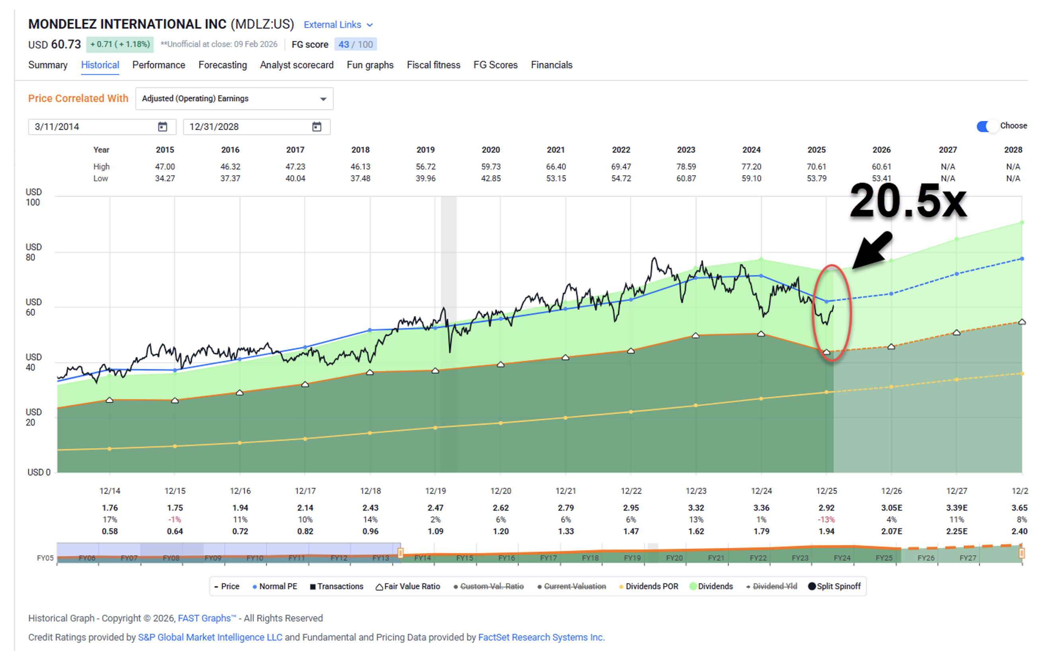The image size is (1053, 651).
Task: Enable the Custom Val. Ratio legend series
Action: pyautogui.click(x=491, y=587)
